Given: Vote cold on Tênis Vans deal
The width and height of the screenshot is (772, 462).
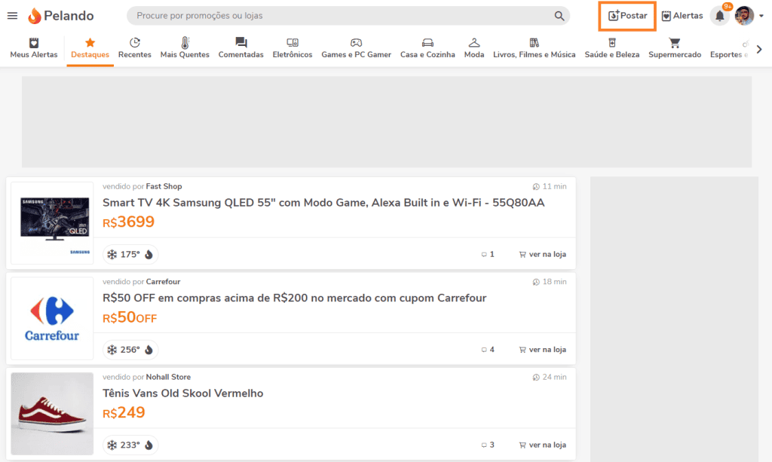Looking at the screenshot, I should pos(112,445).
